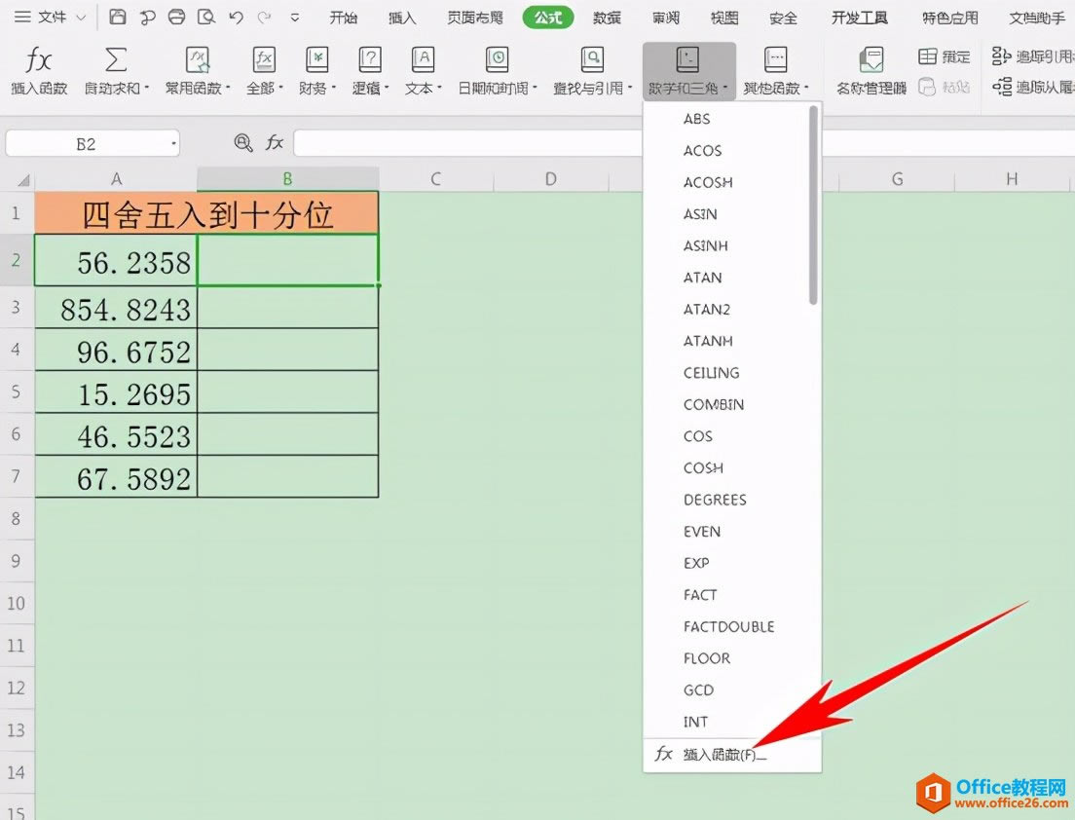Switch to the Security (安全) tab
This screenshot has height=820, width=1075.
click(783, 18)
